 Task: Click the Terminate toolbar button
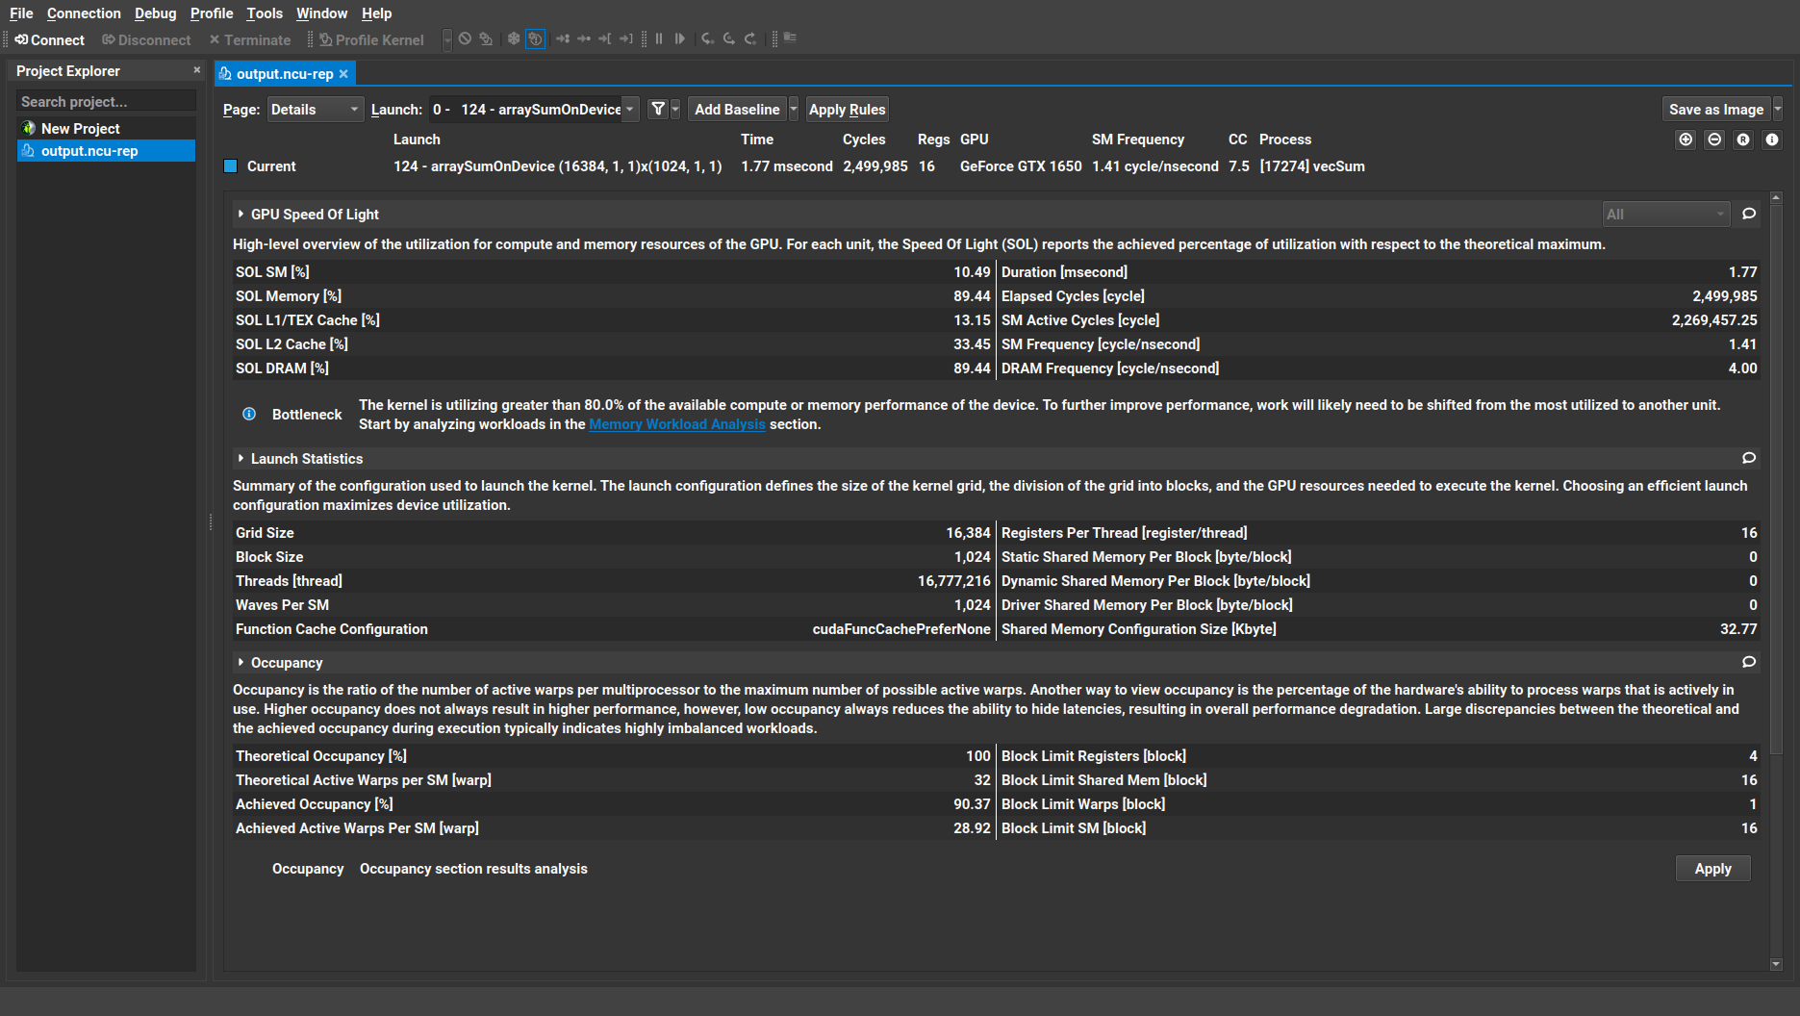250,39
